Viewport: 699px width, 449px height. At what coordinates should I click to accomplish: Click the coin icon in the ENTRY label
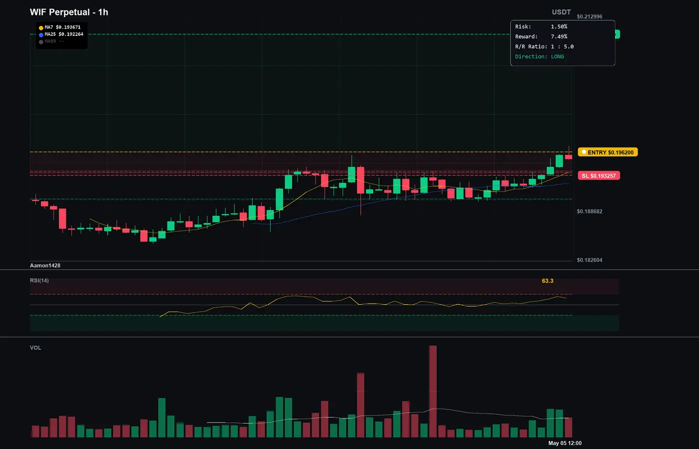584,152
